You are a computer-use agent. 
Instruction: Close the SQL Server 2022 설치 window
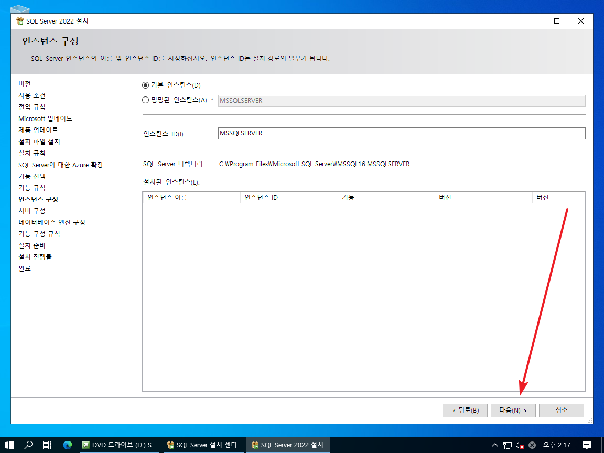pos(581,21)
